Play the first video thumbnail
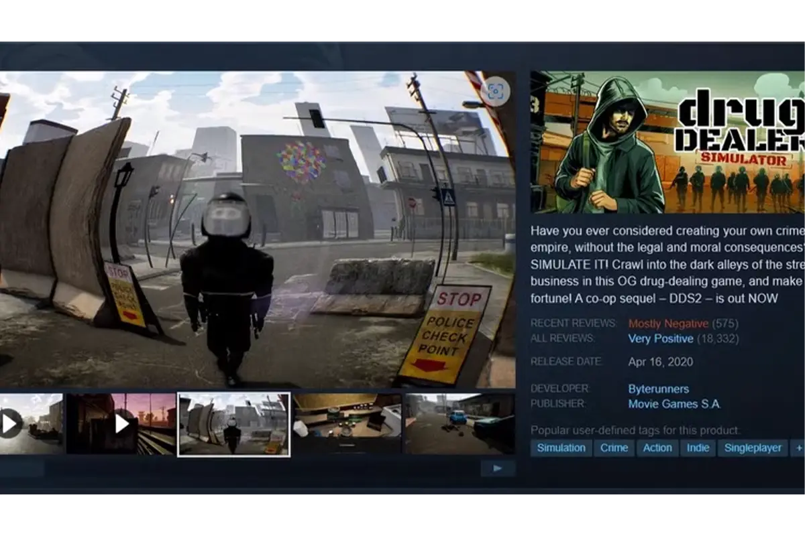This screenshot has width=805, height=536. (32, 423)
